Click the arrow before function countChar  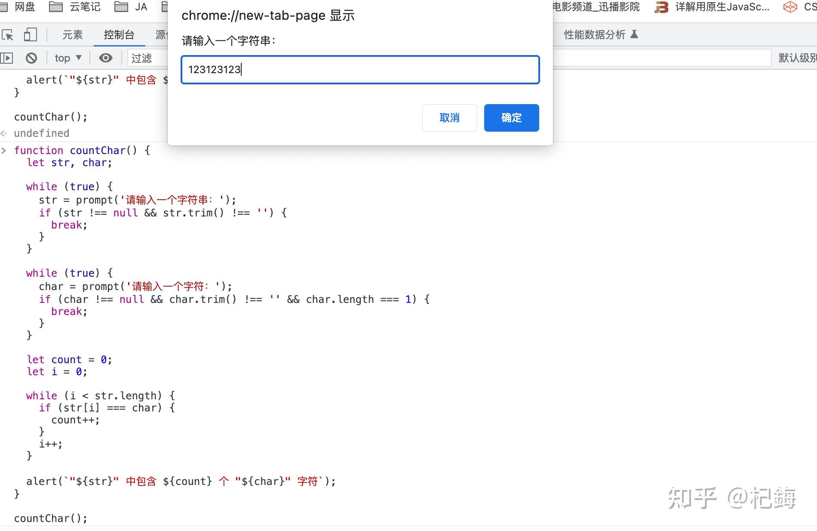4,150
